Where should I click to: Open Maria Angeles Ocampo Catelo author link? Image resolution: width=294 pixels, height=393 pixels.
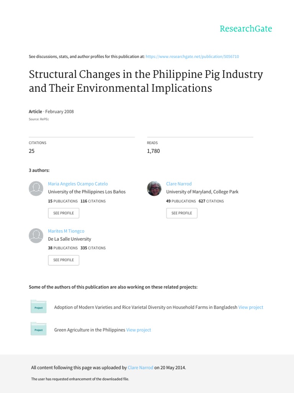click(78, 184)
